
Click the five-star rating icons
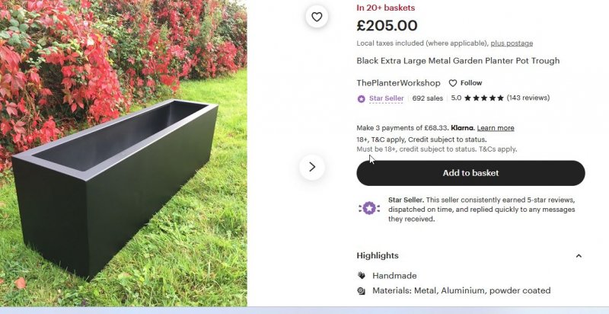point(483,98)
